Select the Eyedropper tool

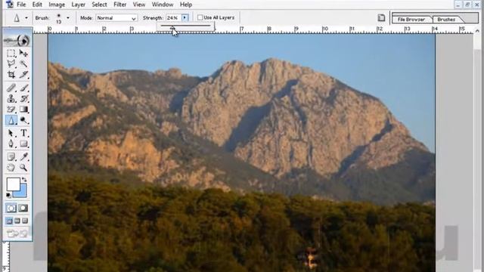click(23, 156)
